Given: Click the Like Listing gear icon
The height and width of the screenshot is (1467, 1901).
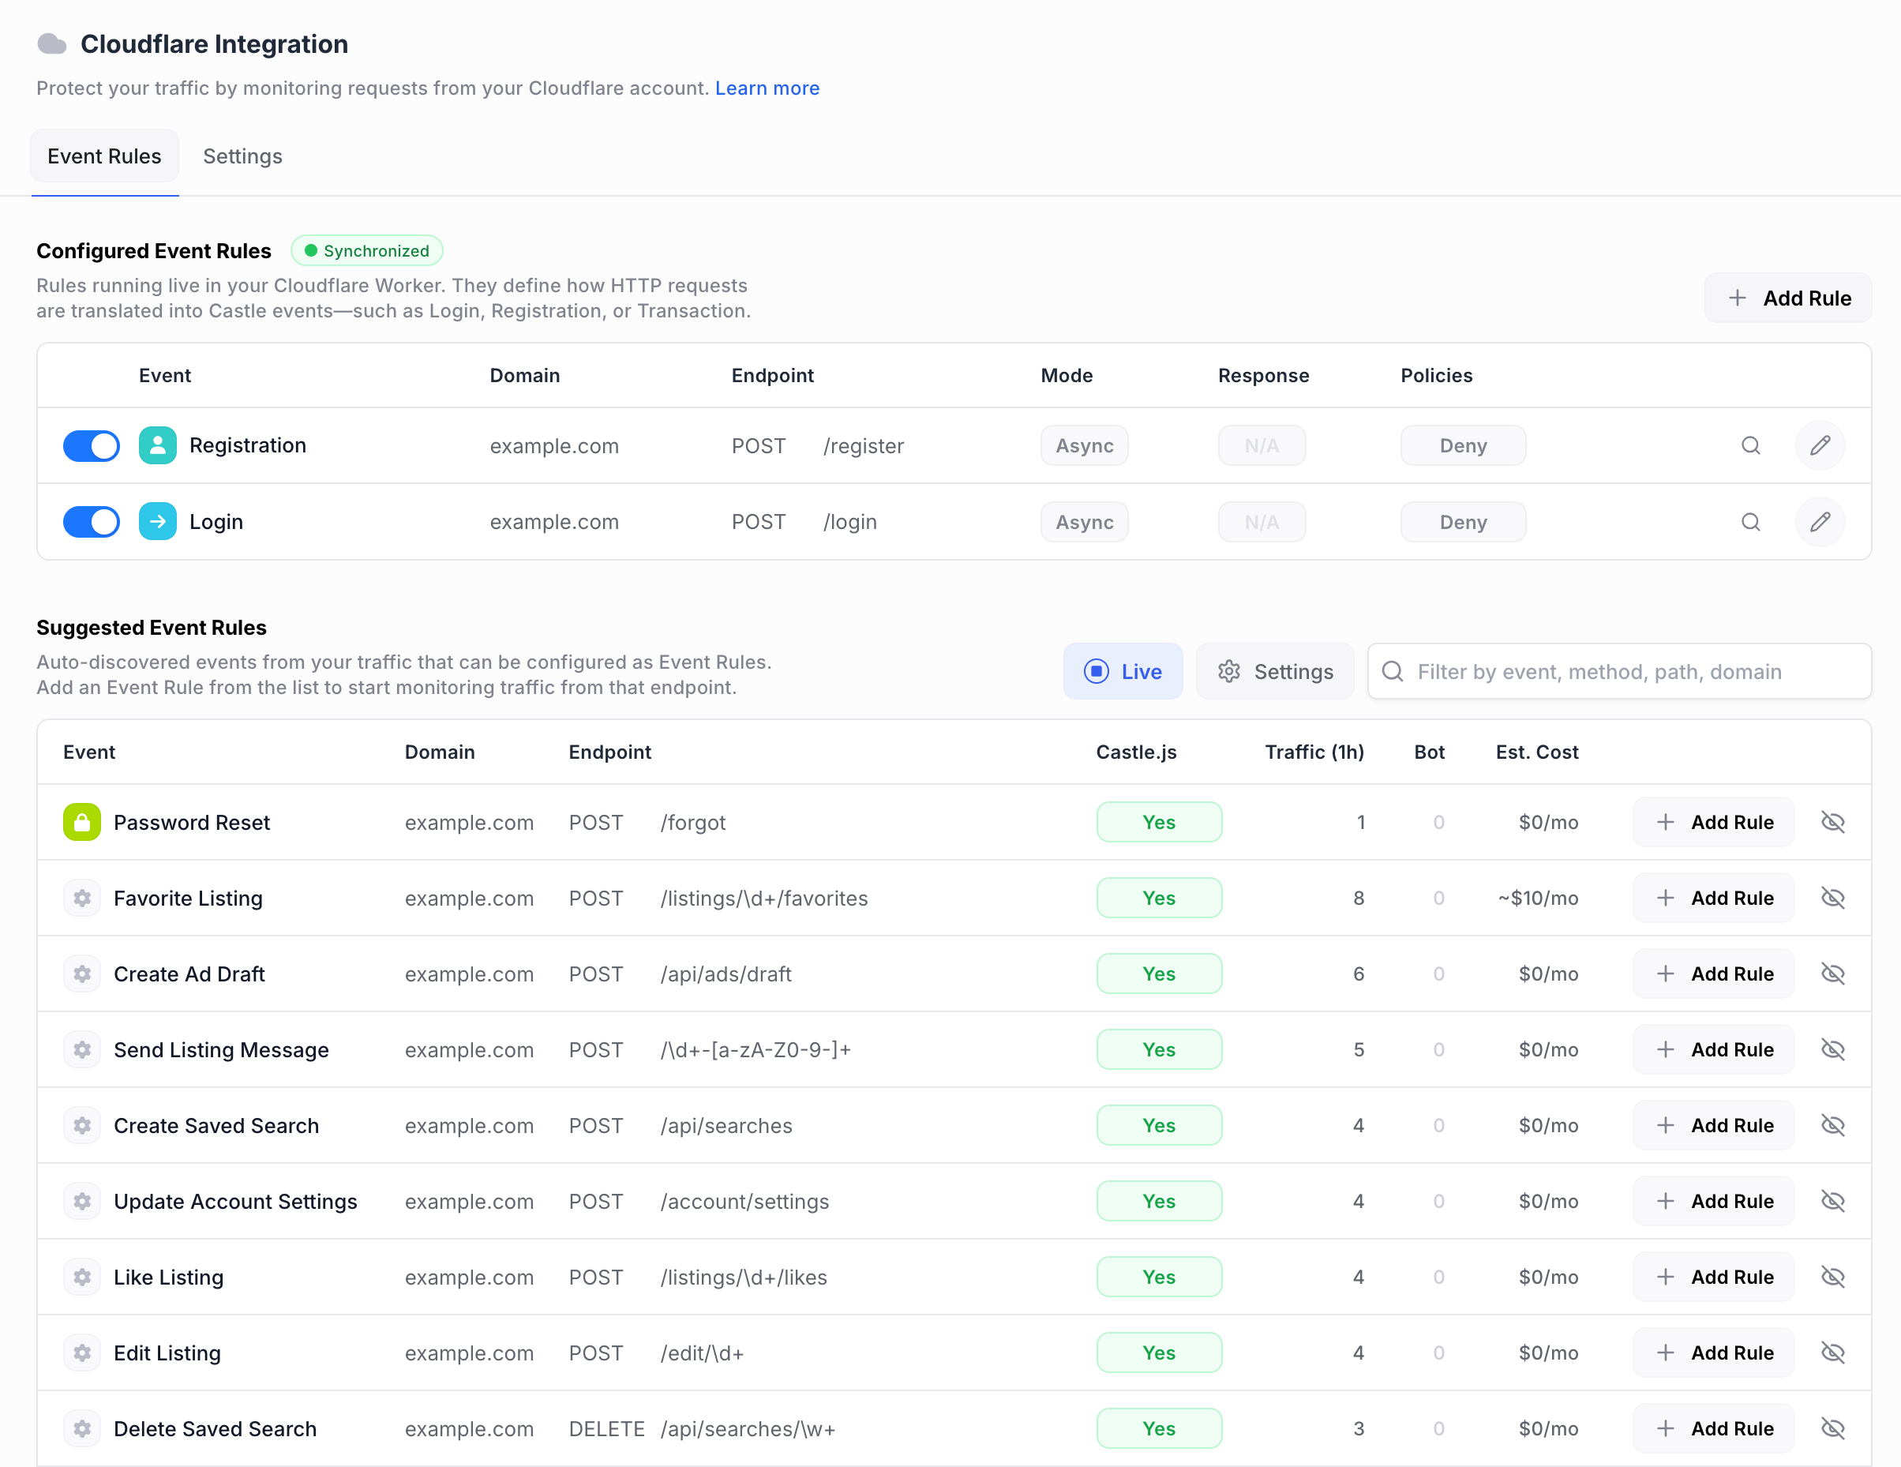Looking at the screenshot, I should pyautogui.click(x=82, y=1277).
